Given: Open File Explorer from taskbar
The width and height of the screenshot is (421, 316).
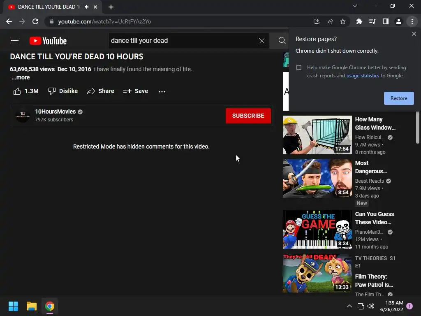Looking at the screenshot, I should coord(31,306).
